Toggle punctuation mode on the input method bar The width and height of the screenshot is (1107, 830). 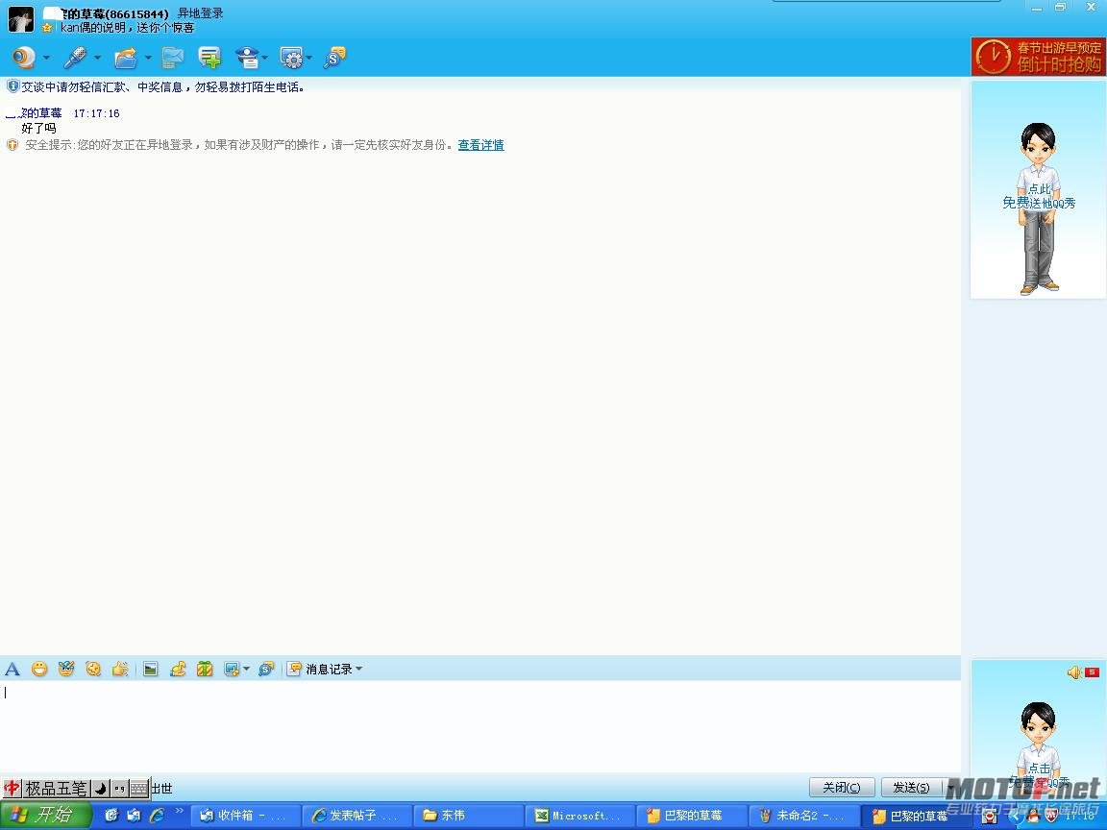point(119,788)
